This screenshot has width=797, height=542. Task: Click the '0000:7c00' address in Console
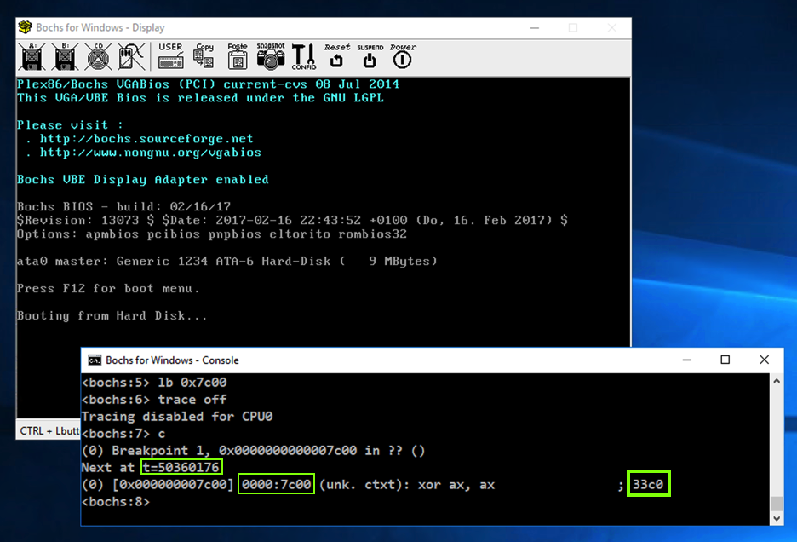pyautogui.click(x=276, y=484)
